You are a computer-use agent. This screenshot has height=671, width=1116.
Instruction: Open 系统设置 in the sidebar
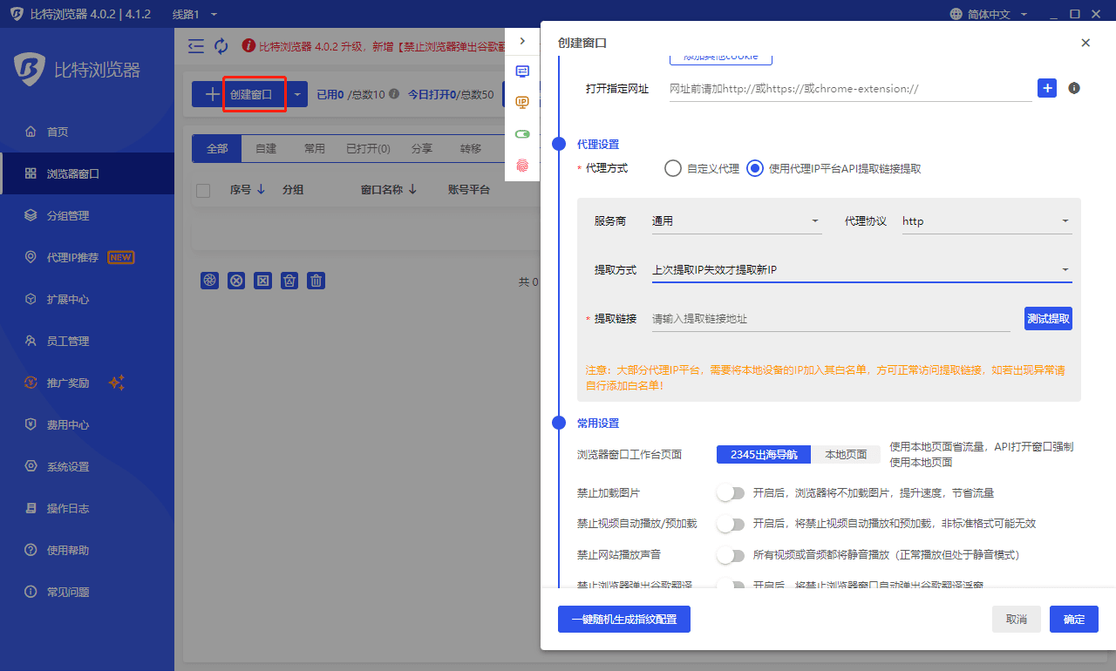87,466
